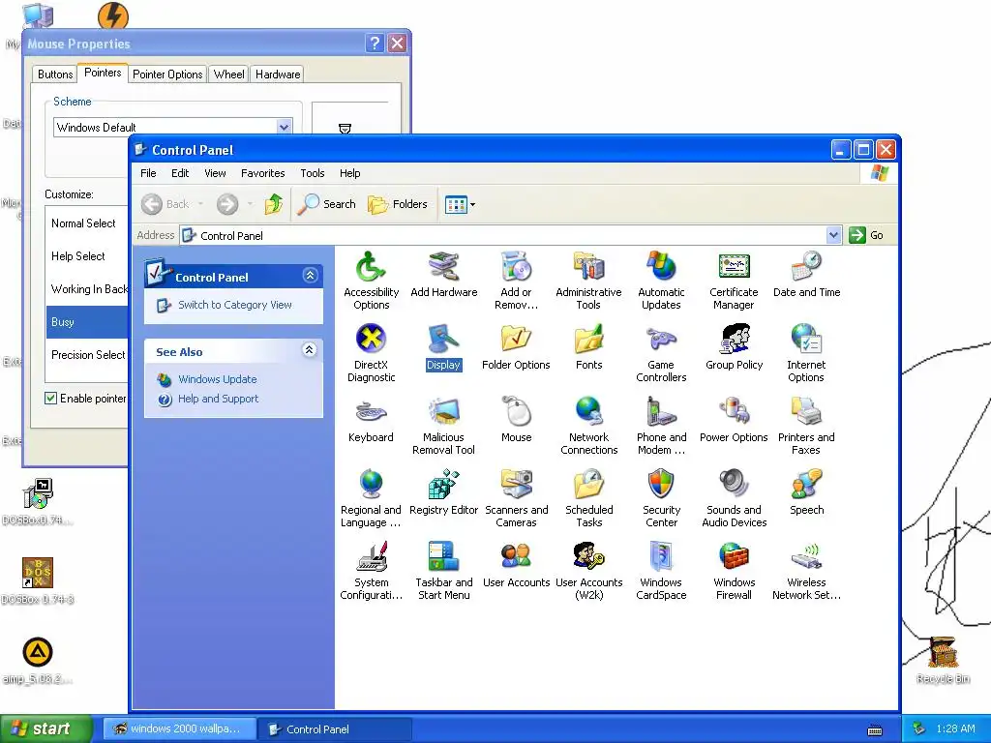Open Windows Firewall icon

734,571
